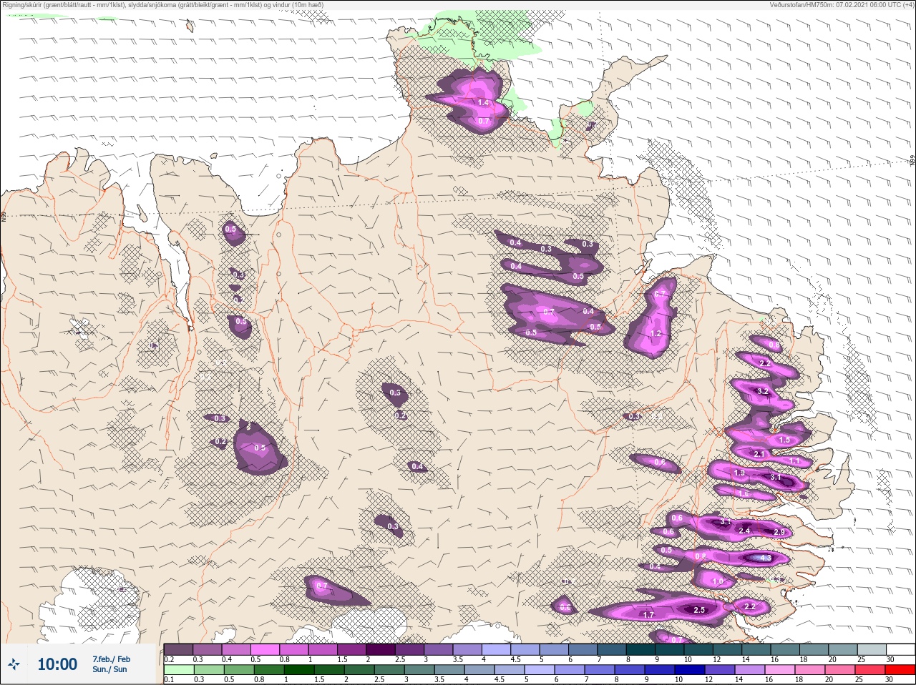Select the darkest green 1 rain legend swatch
This screenshot has width=916, height=685.
[299, 670]
